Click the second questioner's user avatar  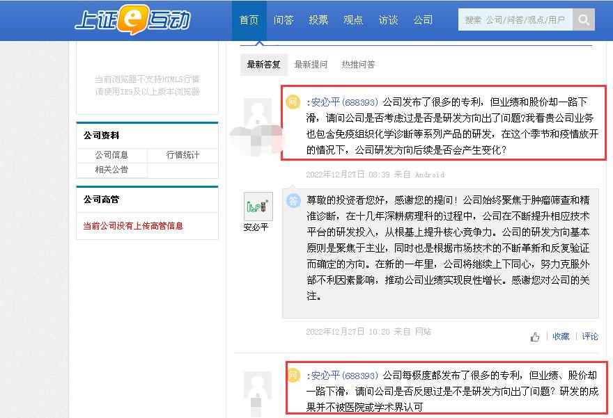click(x=258, y=387)
